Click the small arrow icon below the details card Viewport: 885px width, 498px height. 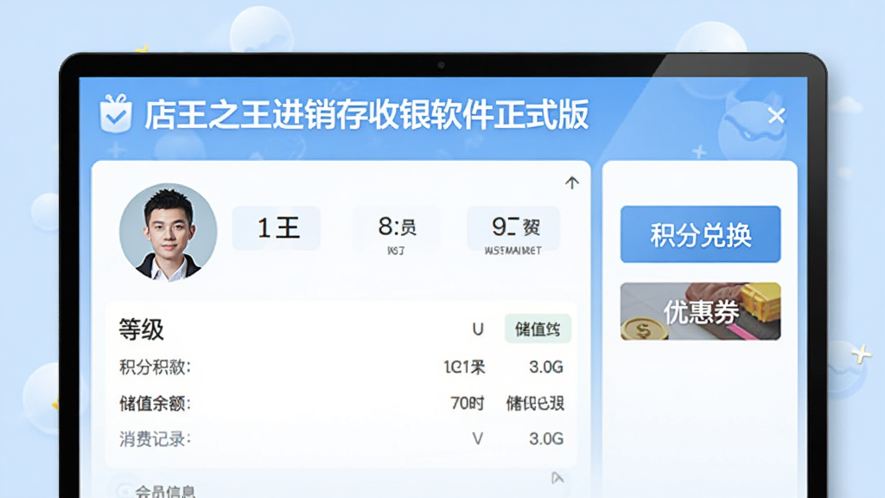557,479
